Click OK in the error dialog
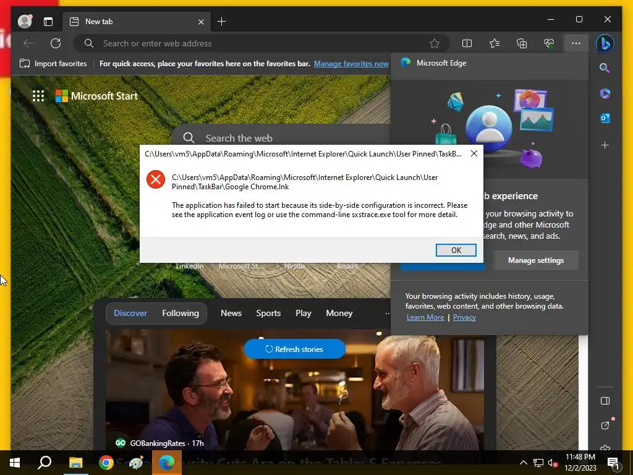 [456, 250]
